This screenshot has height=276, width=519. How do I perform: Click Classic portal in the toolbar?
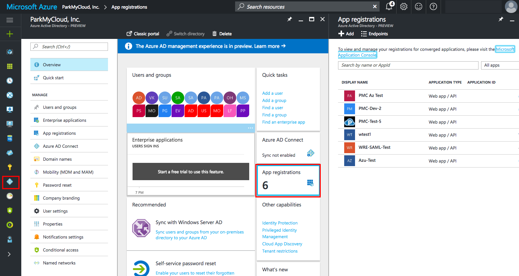(x=143, y=34)
